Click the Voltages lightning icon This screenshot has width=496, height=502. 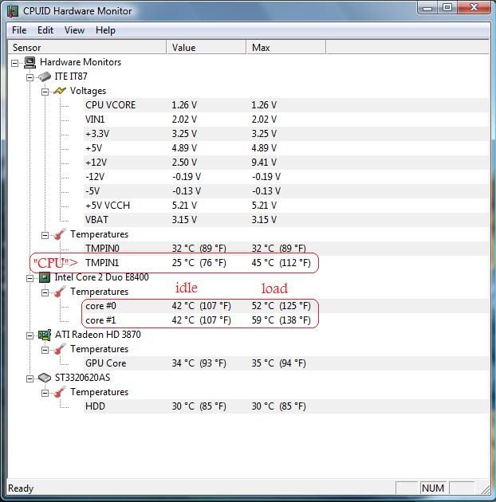pyautogui.click(x=60, y=91)
